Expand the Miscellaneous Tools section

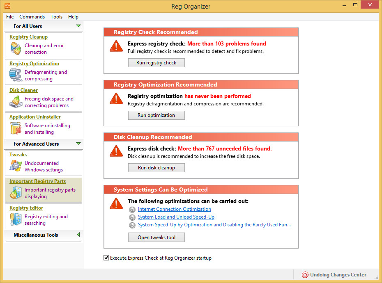pyautogui.click(x=78, y=235)
